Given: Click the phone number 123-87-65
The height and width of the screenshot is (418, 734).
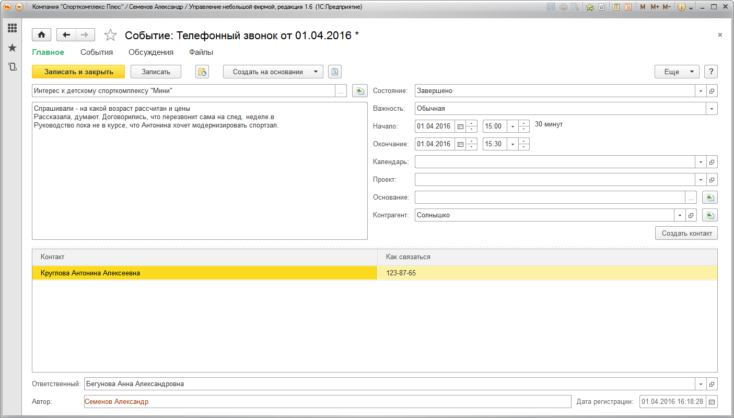Looking at the screenshot, I should (x=401, y=273).
